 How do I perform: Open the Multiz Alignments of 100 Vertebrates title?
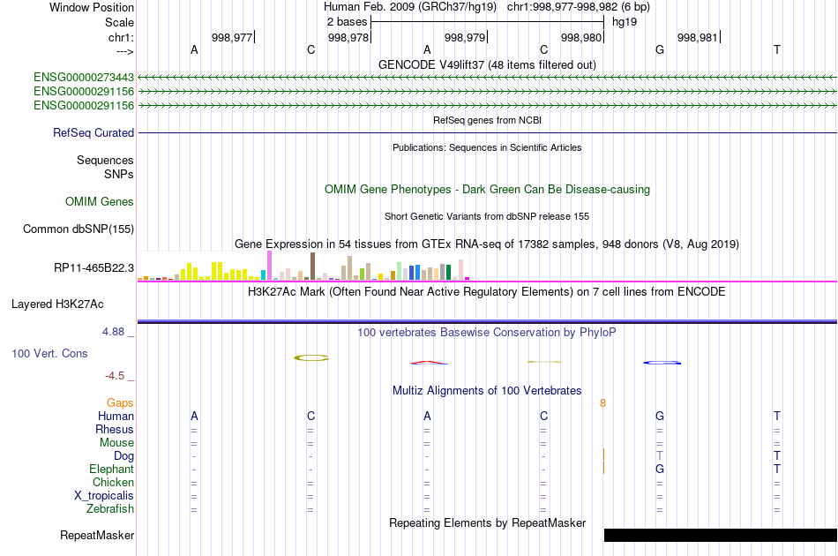[487, 391]
